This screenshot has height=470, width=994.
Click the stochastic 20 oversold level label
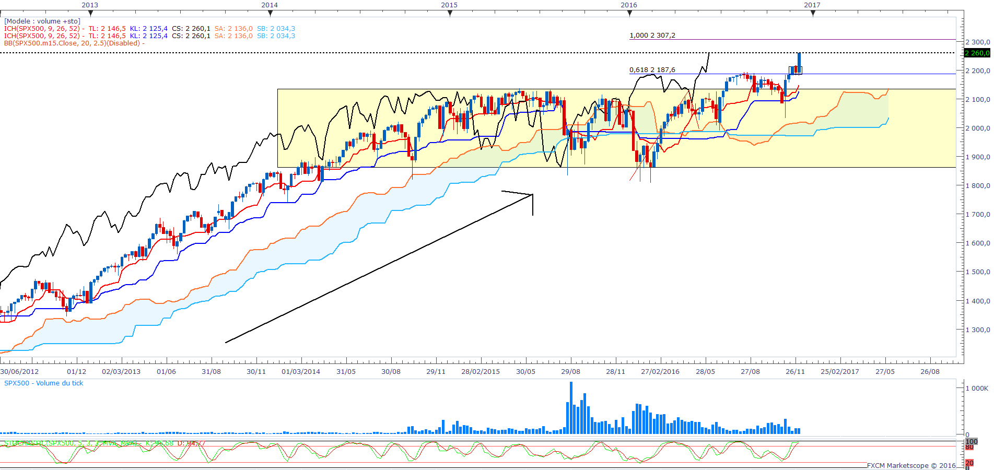pyautogui.click(x=969, y=463)
